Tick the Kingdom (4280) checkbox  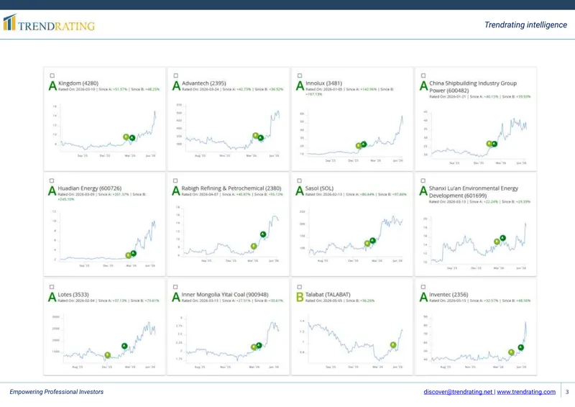[52, 76]
